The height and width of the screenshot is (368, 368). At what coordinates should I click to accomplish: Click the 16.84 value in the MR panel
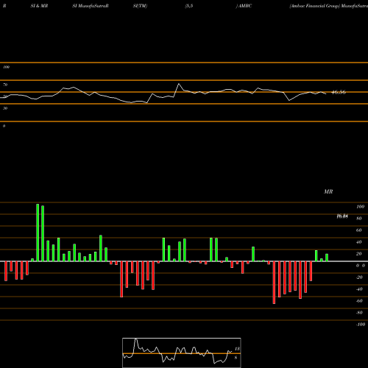pyautogui.click(x=342, y=216)
